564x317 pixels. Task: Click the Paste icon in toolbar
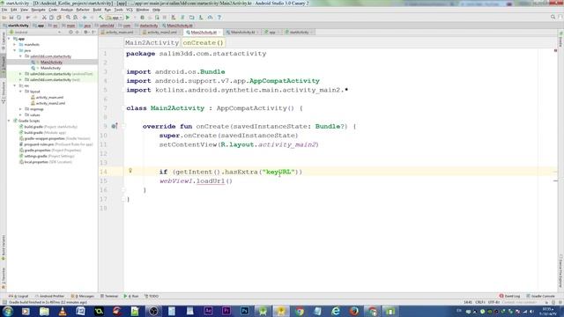coord(59,18)
